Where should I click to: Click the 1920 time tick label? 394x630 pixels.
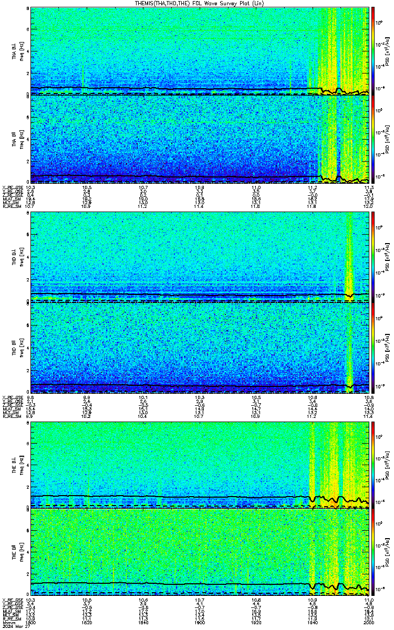coord(256,622)
